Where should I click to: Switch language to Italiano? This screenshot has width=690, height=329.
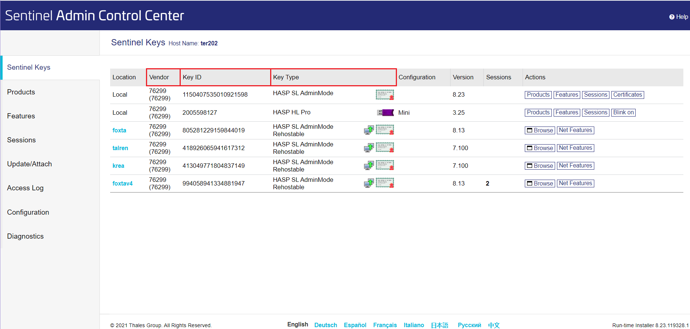pyautogui.click(x=414, y=325)
